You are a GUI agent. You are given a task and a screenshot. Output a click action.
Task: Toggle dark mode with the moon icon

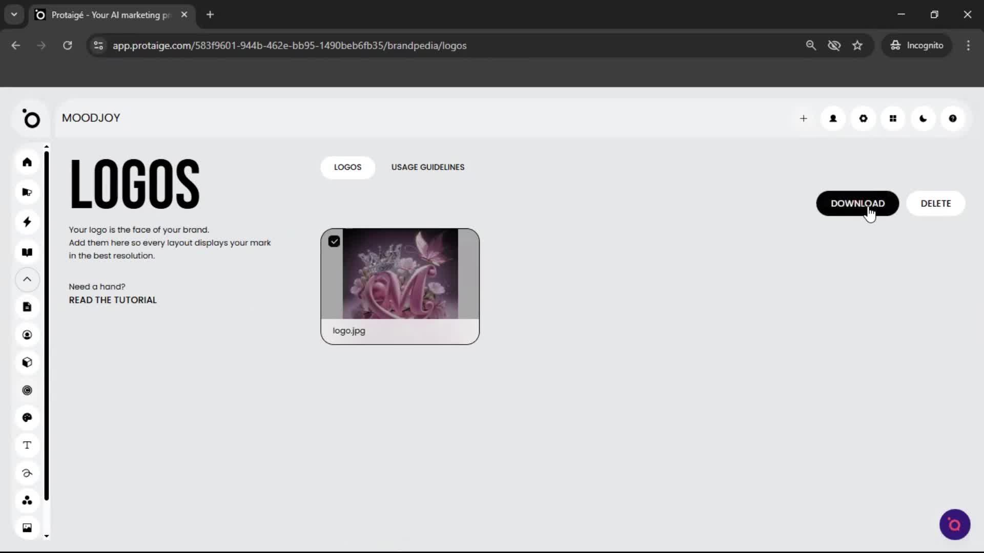tap(923, 118)
